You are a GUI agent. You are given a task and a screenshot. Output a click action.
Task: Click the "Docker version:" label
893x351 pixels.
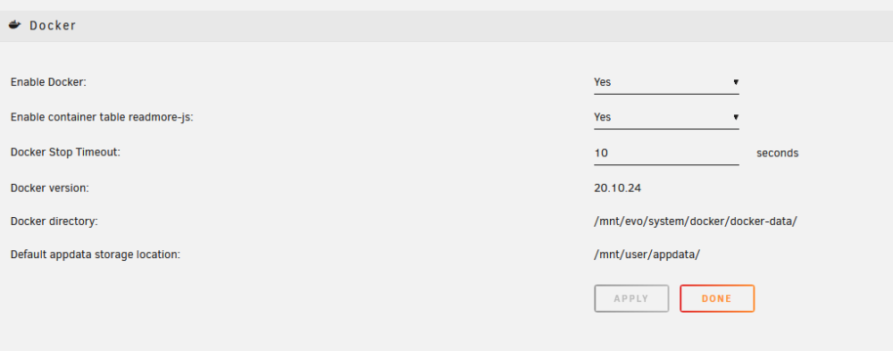click(x=50, y=188)
